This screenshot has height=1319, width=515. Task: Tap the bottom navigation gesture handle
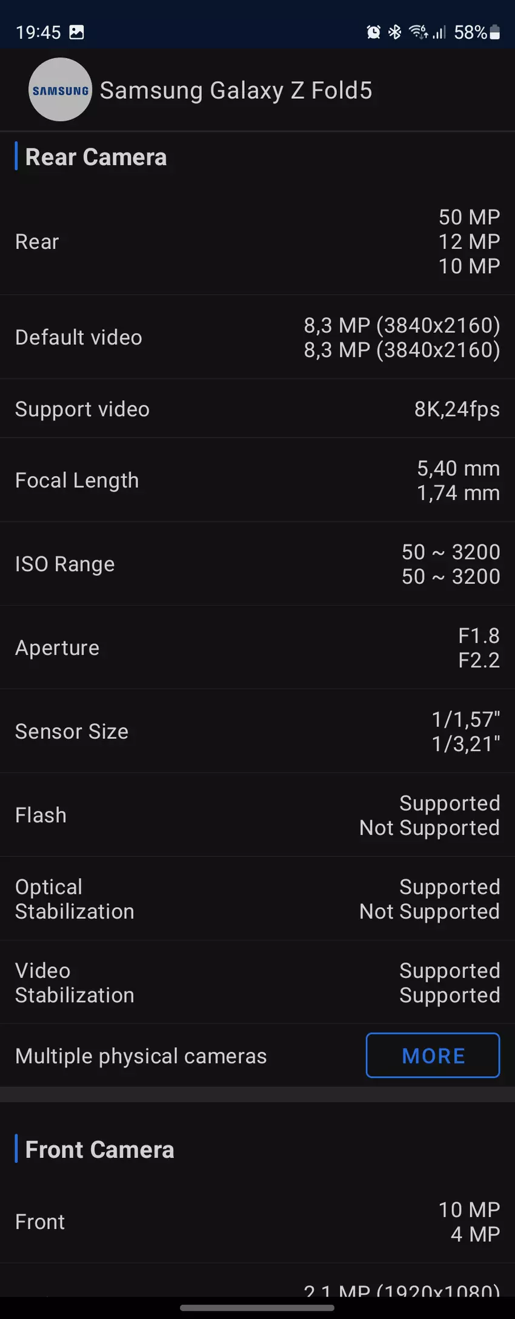(257, 1308)
